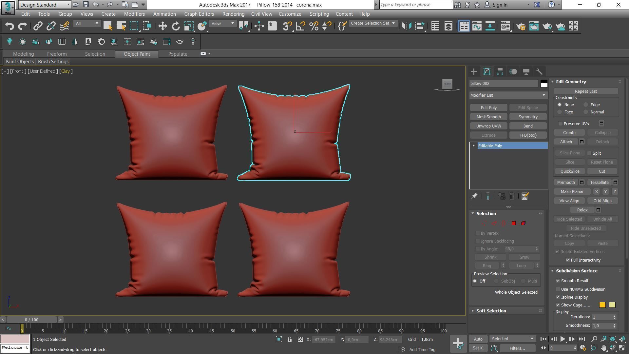The image size is (629, 354).
Task: Click the Play Animation button
Action: tap(562, 339)
